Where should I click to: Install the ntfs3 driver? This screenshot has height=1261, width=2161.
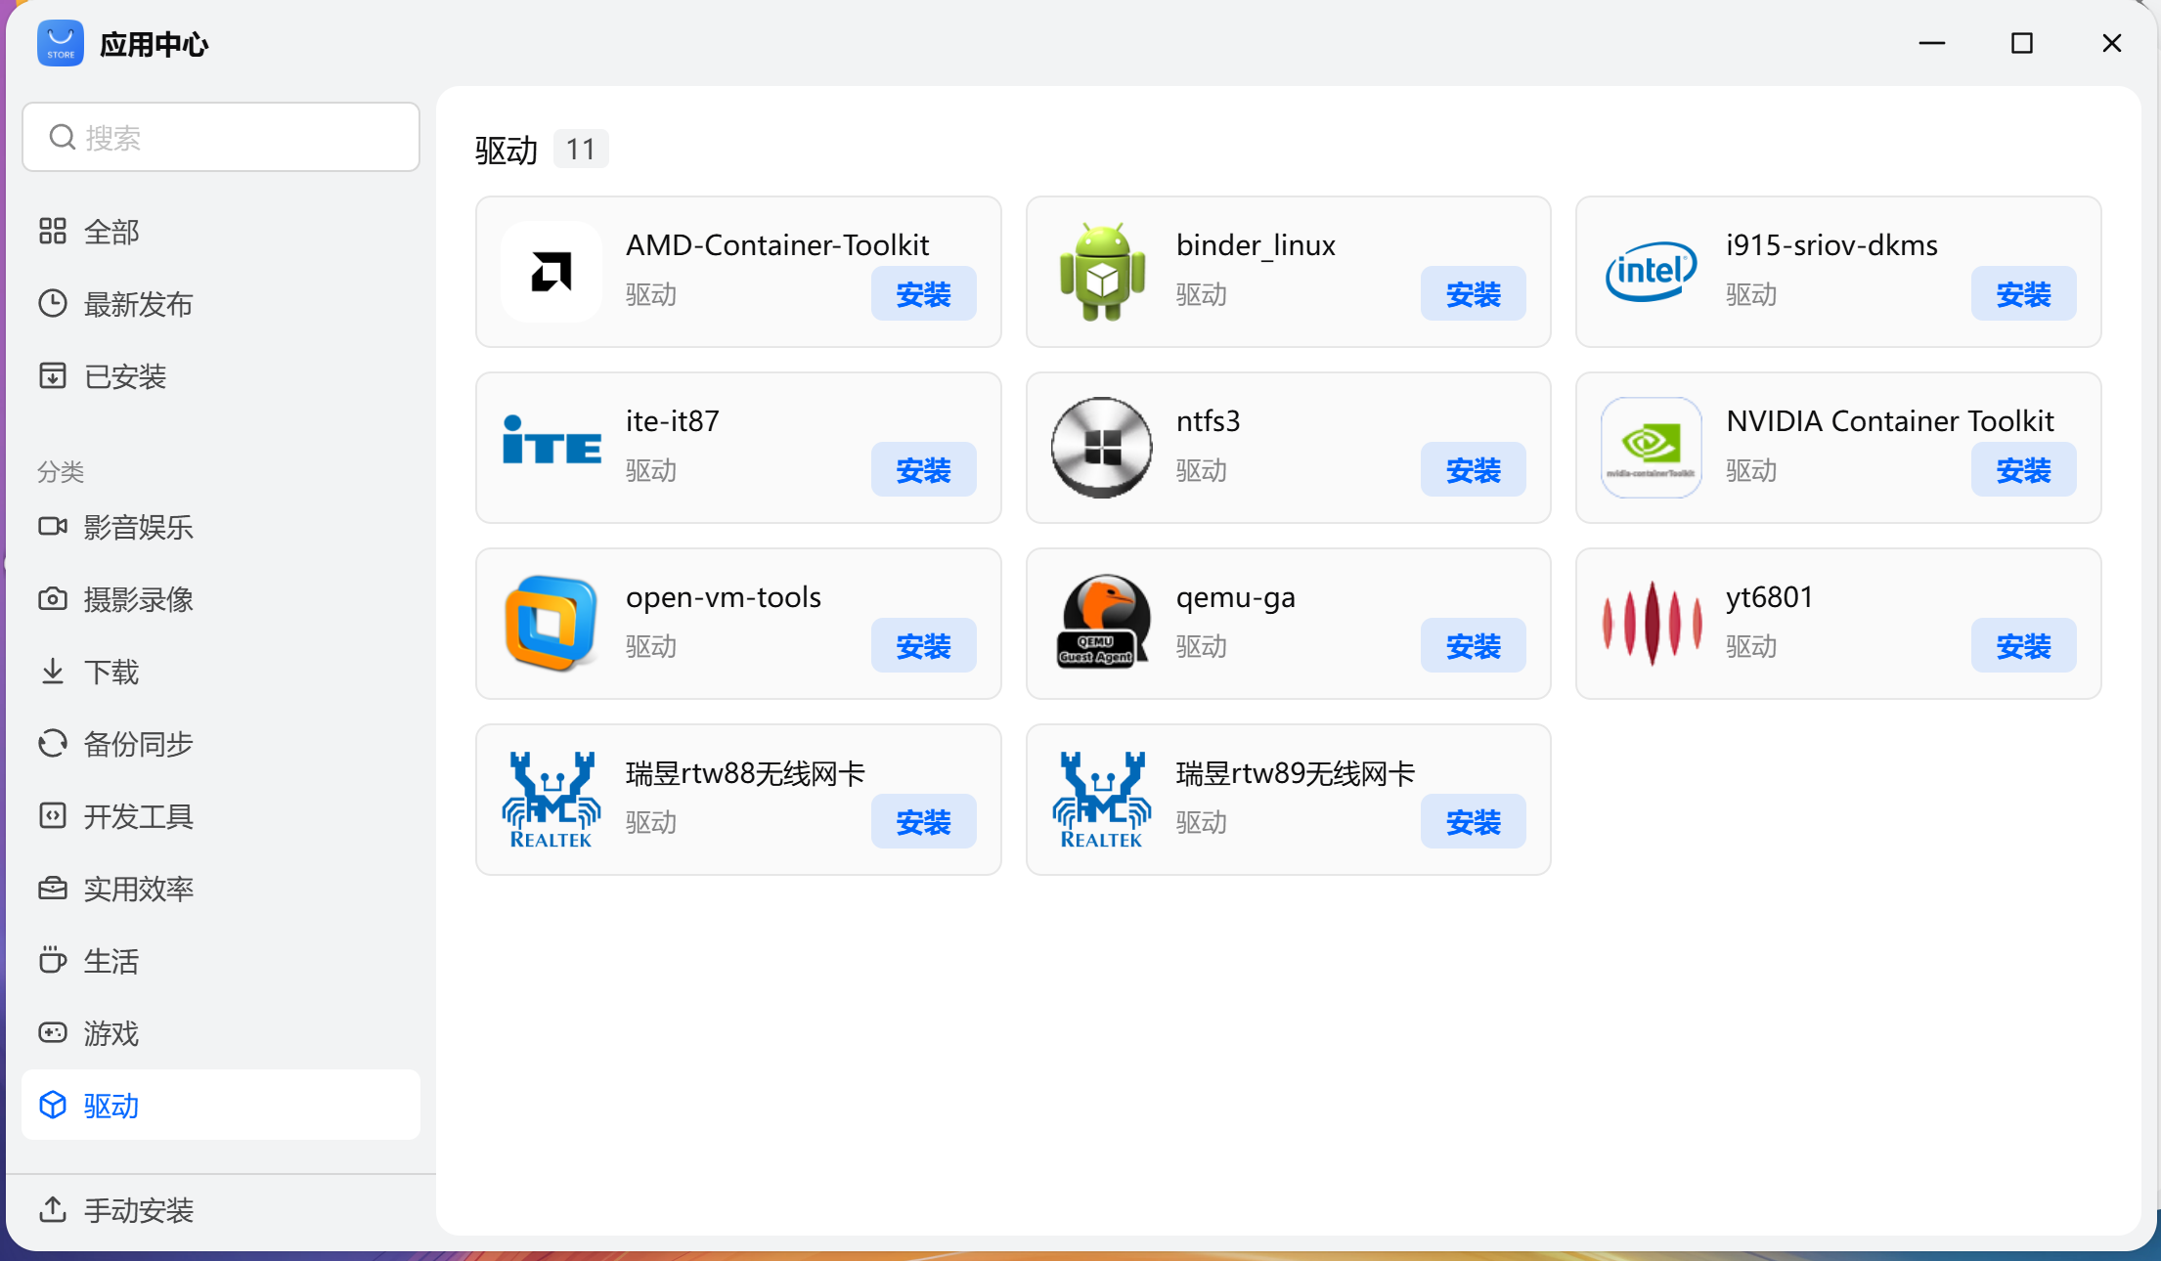point(1473,469)
